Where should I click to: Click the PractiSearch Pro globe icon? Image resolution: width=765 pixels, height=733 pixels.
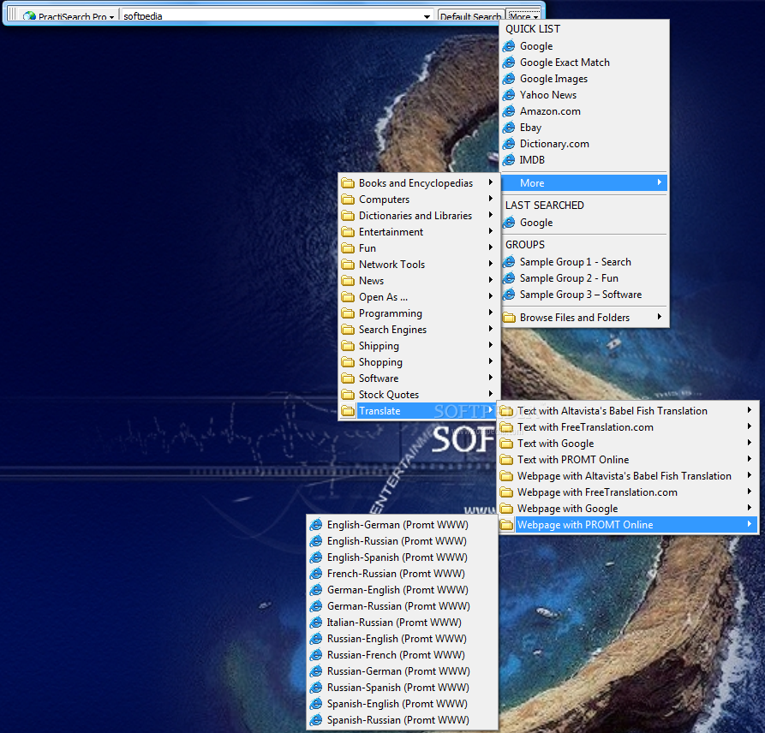pyautogui.click(x=29, y=16)
